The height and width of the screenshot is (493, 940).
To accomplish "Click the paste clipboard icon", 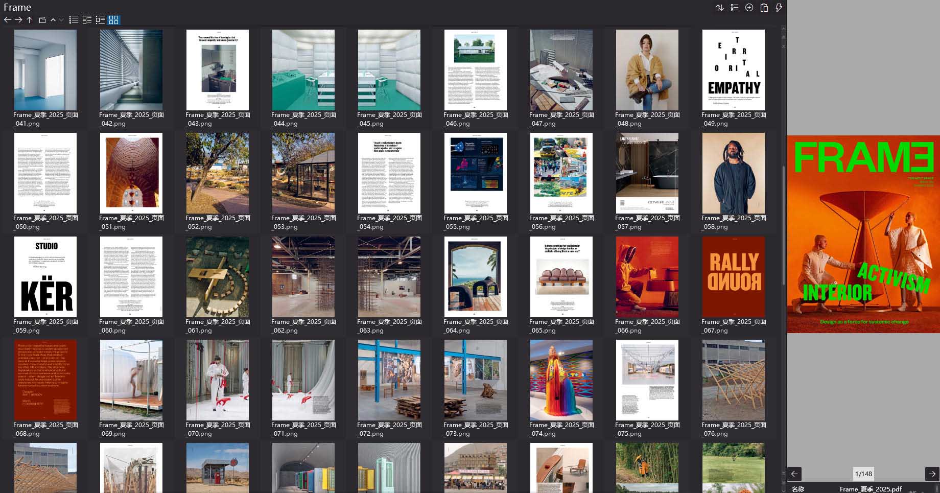I will coord(764,8).
